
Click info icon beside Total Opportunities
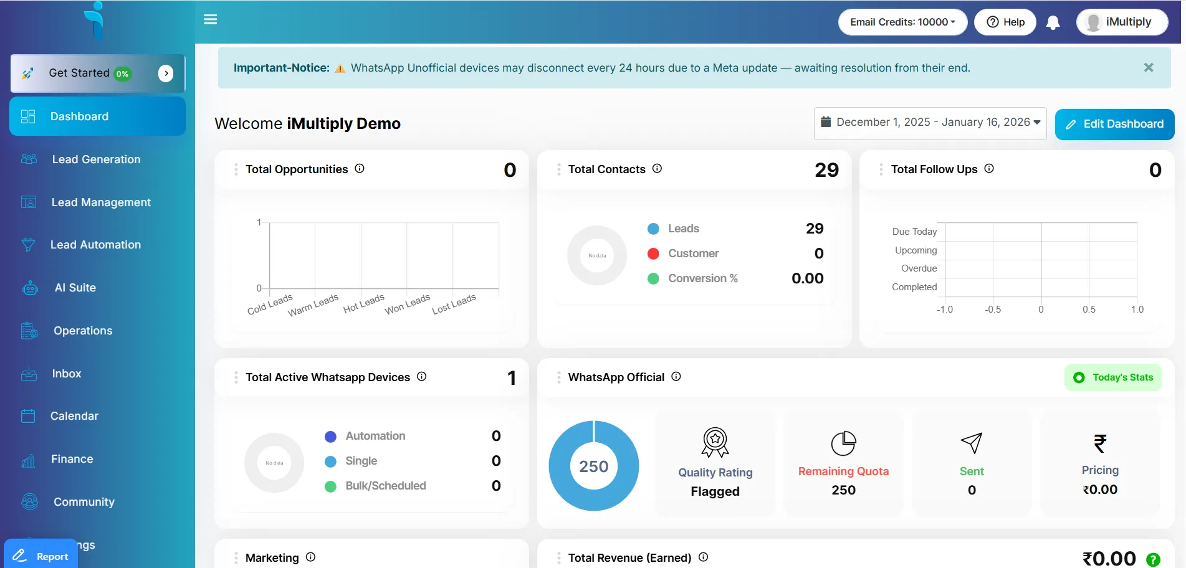point(360,168)
